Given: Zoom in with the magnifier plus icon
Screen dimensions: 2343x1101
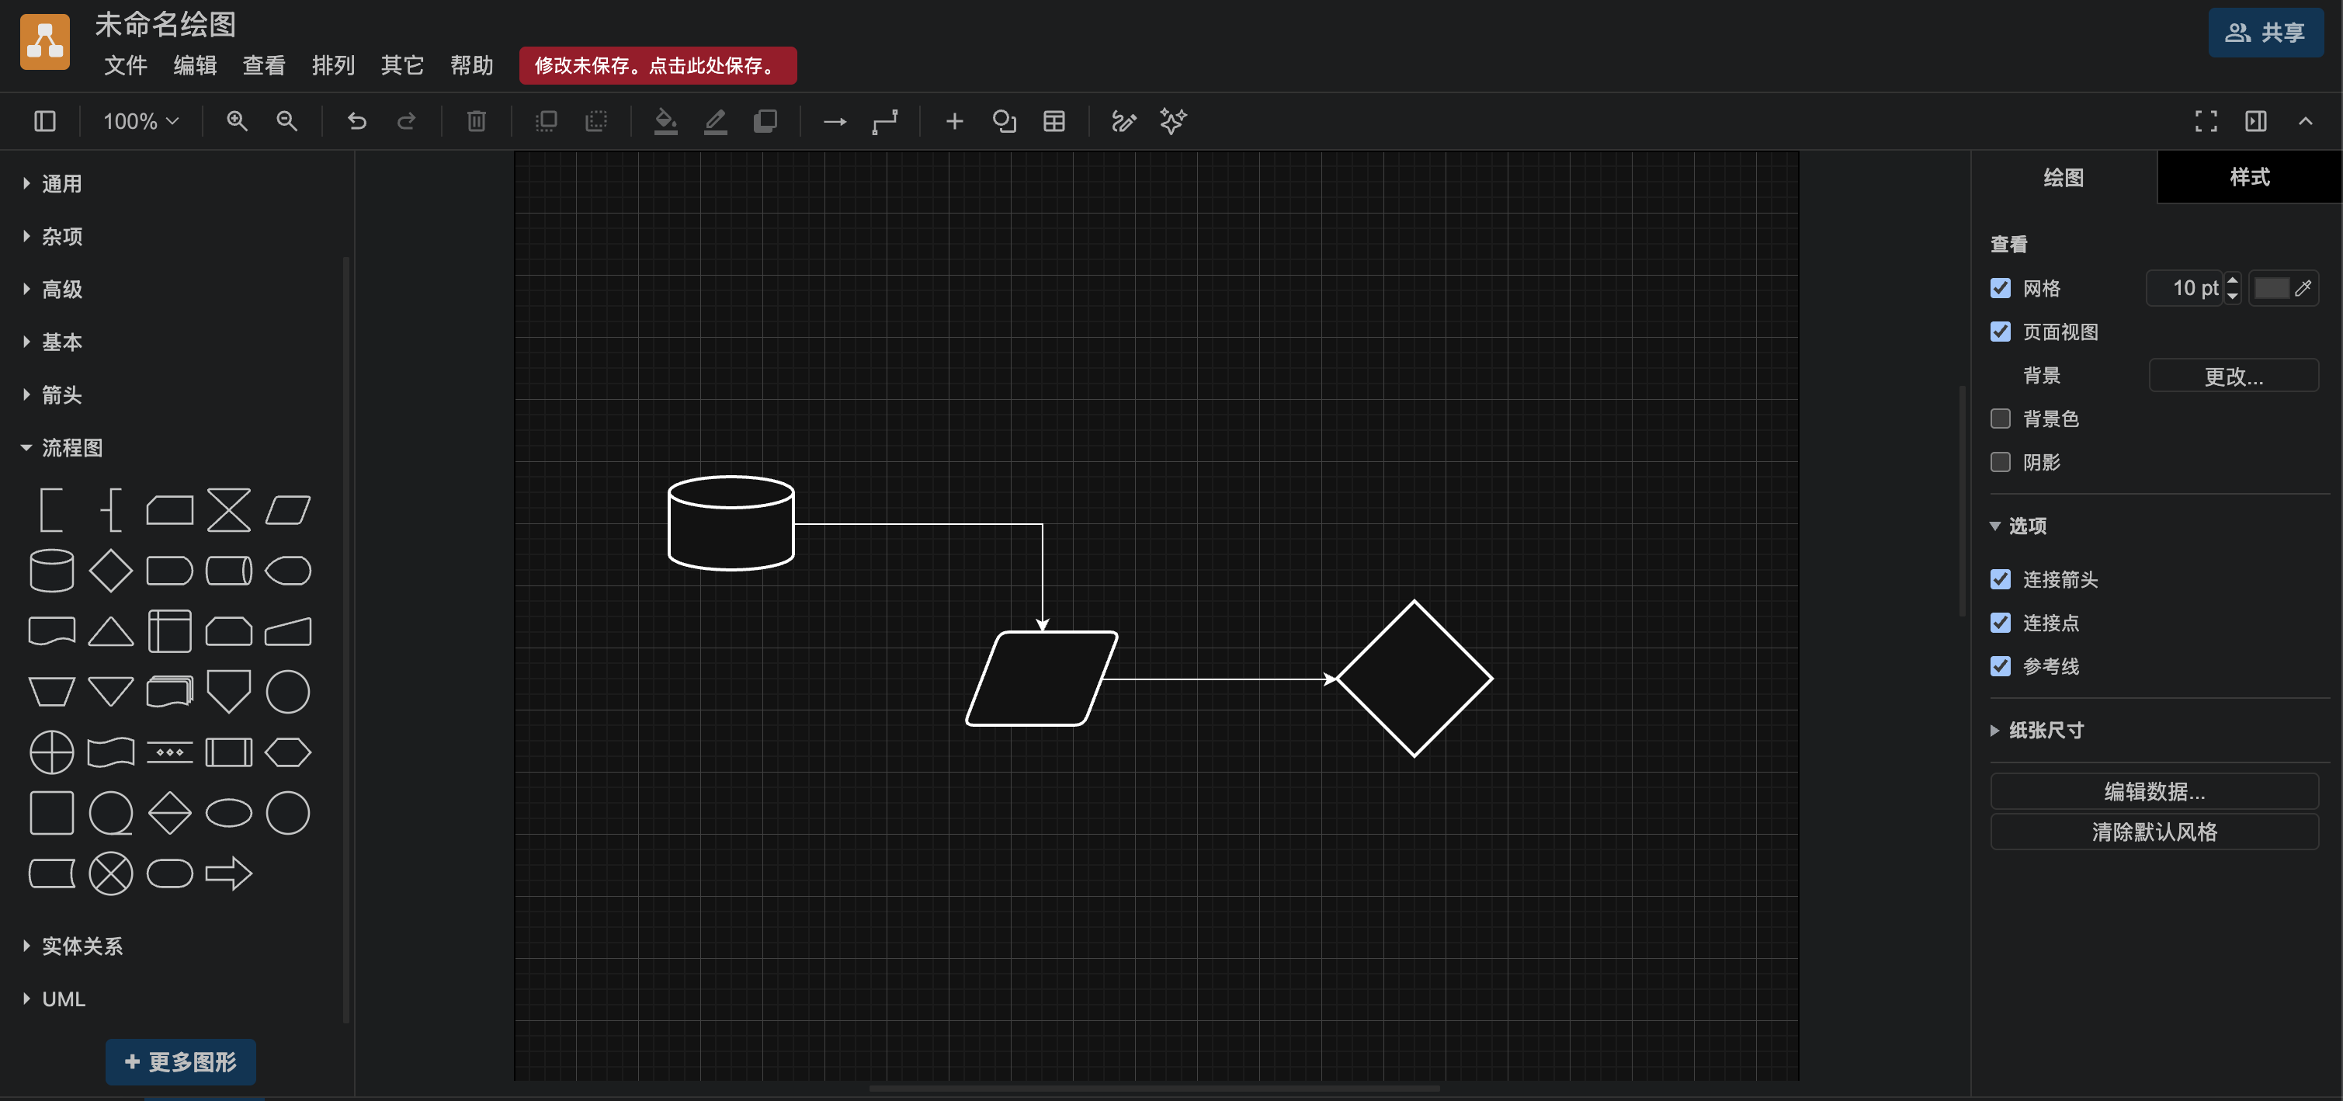Looking at the screenshot, I should click(237, 121).
